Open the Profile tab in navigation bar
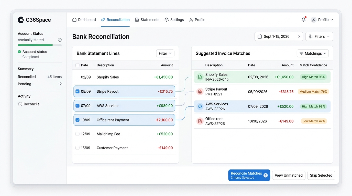352x196 pixels. tap(197, 20)
